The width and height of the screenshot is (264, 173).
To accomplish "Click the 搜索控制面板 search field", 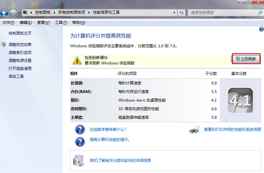I will pos(222,13).
